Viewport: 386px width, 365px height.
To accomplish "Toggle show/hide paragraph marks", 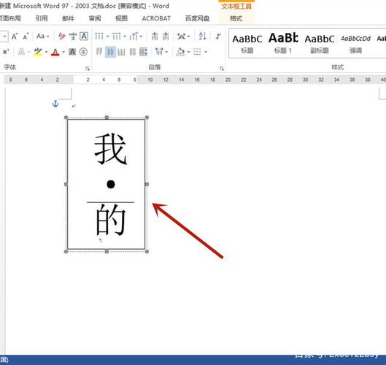I will 218,36.
